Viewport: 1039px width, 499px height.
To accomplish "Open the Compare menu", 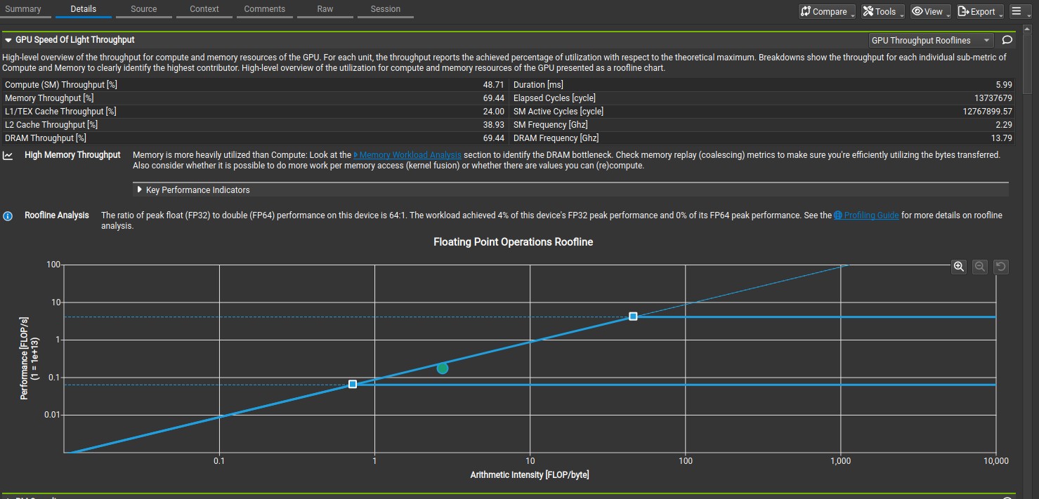I will (x=827, y=11).
